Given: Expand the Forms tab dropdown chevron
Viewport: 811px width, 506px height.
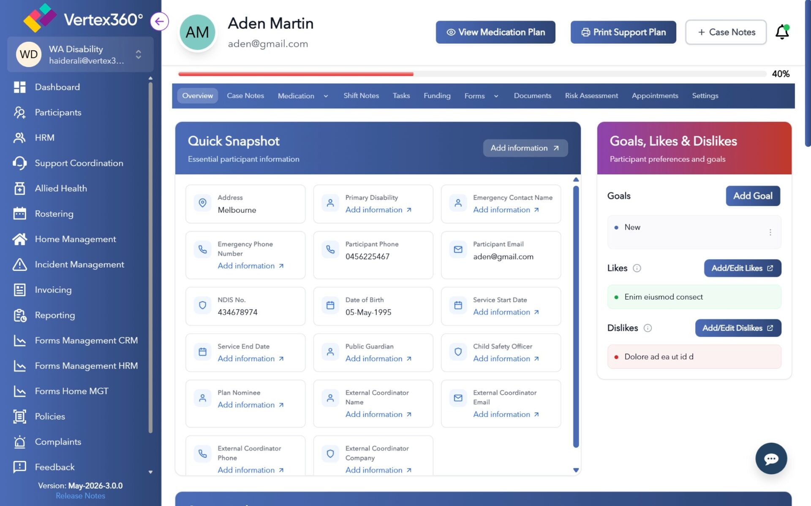Looking at the screenshot, I should coord(496,96).
